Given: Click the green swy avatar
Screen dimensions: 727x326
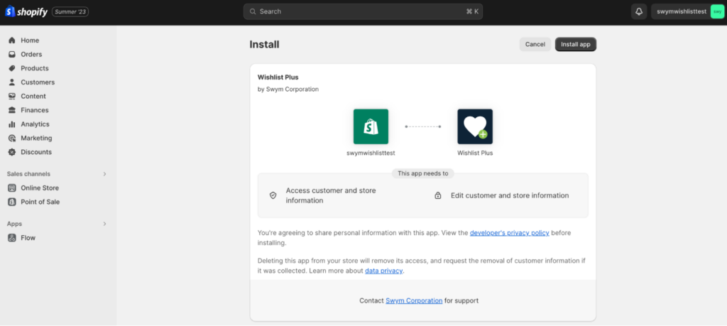Looking at the screenshot, I should (717, 11).
